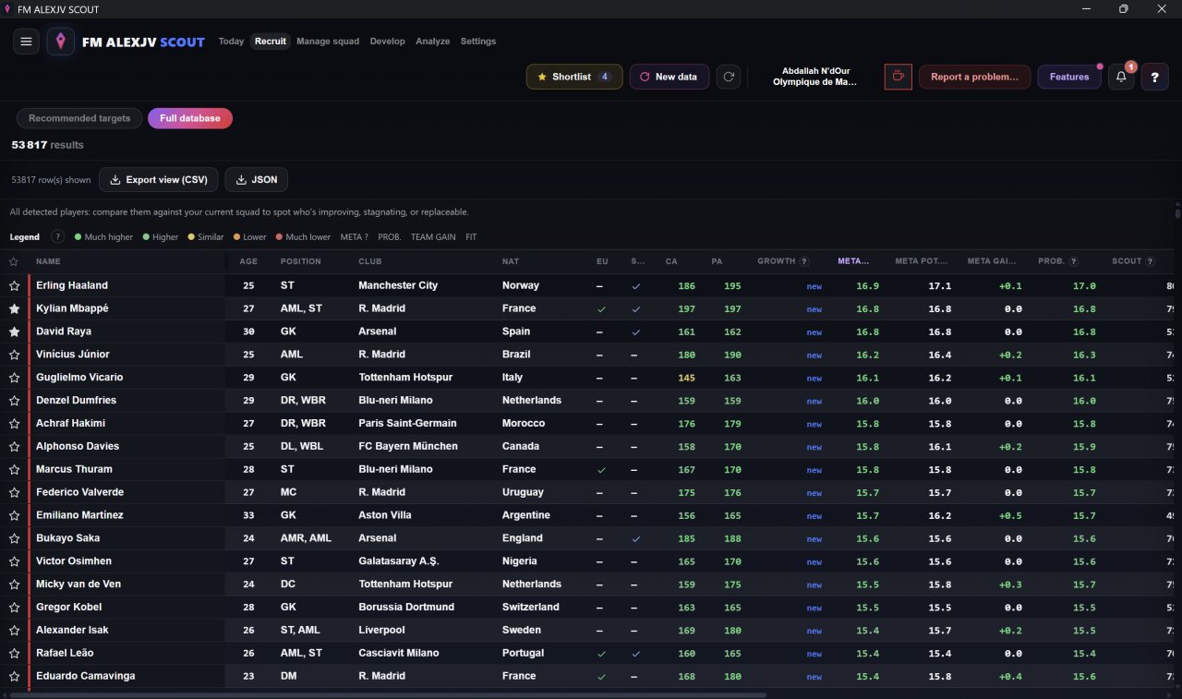This screenshot has width=1182, height=699.
Task: Star Vinícius Júnior for the shortlist
Action: [14, 355]
